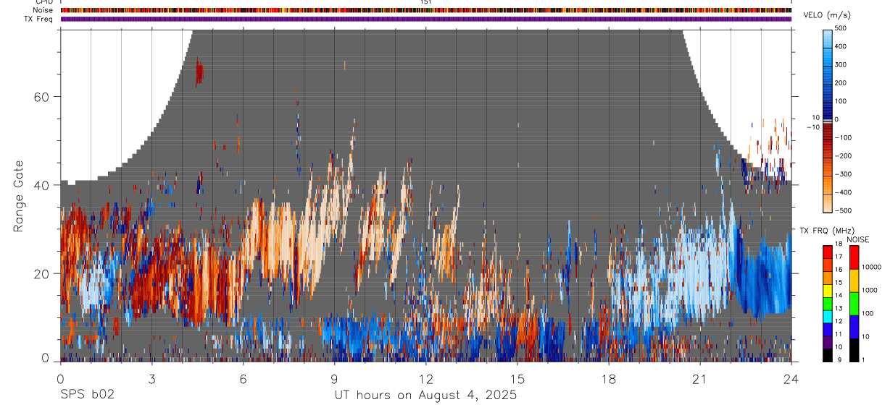The width and height of the screenshot is (890, 410).
Task: Click the cyan 12–13 MHz TX FRQ swatch
Action: tap(828, 315)
